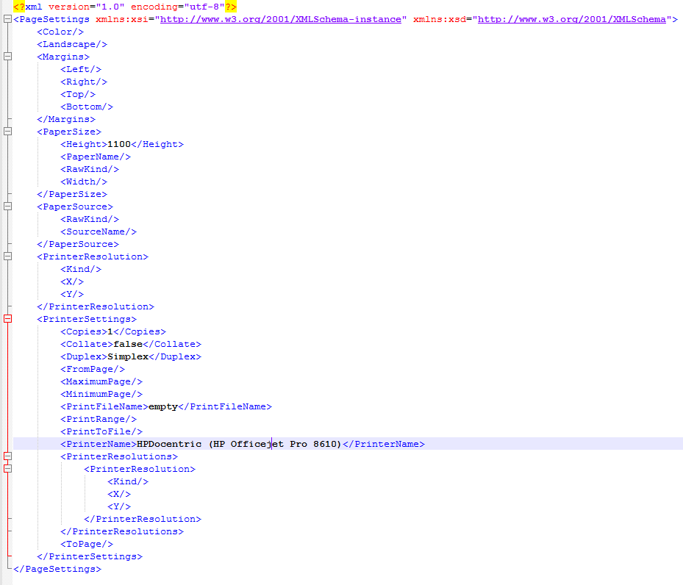The width and height of the screenshot is (683, 585).
Task: Collapse the Margins node fold marker
Action: click(7, 56)
